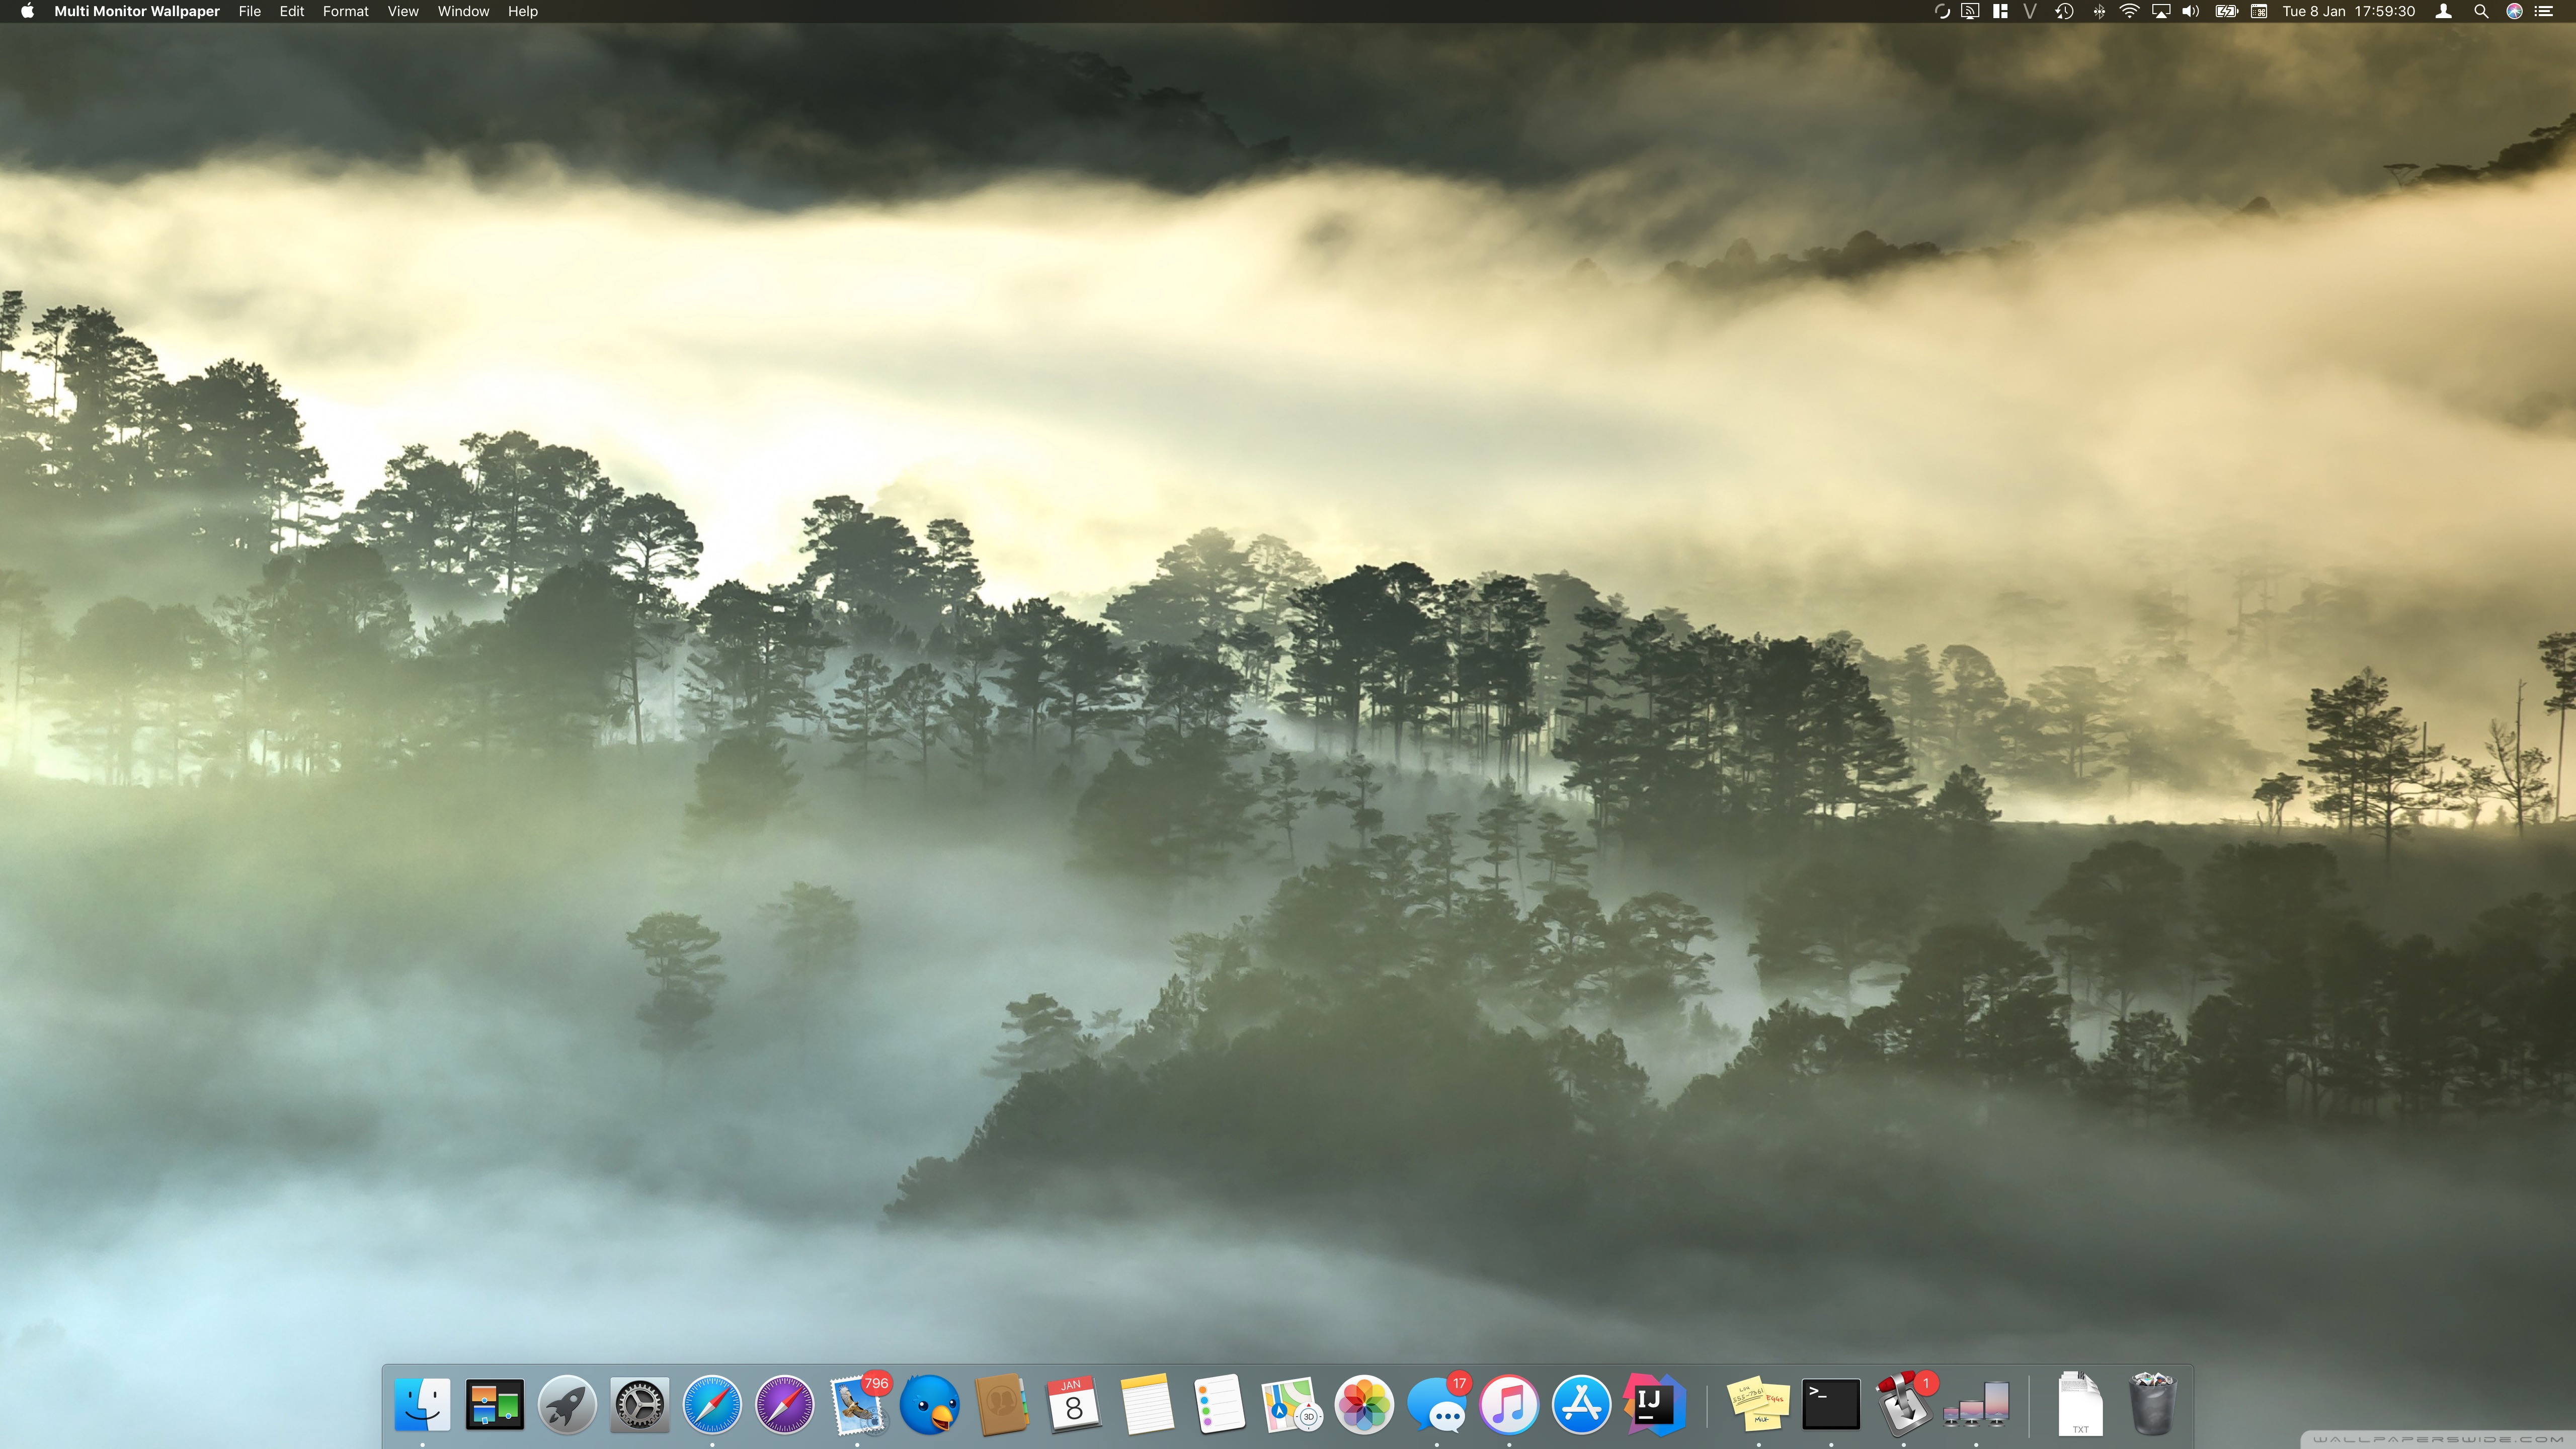Open the Help menu
The image size is (2576, 1449).
click(523, 11)
